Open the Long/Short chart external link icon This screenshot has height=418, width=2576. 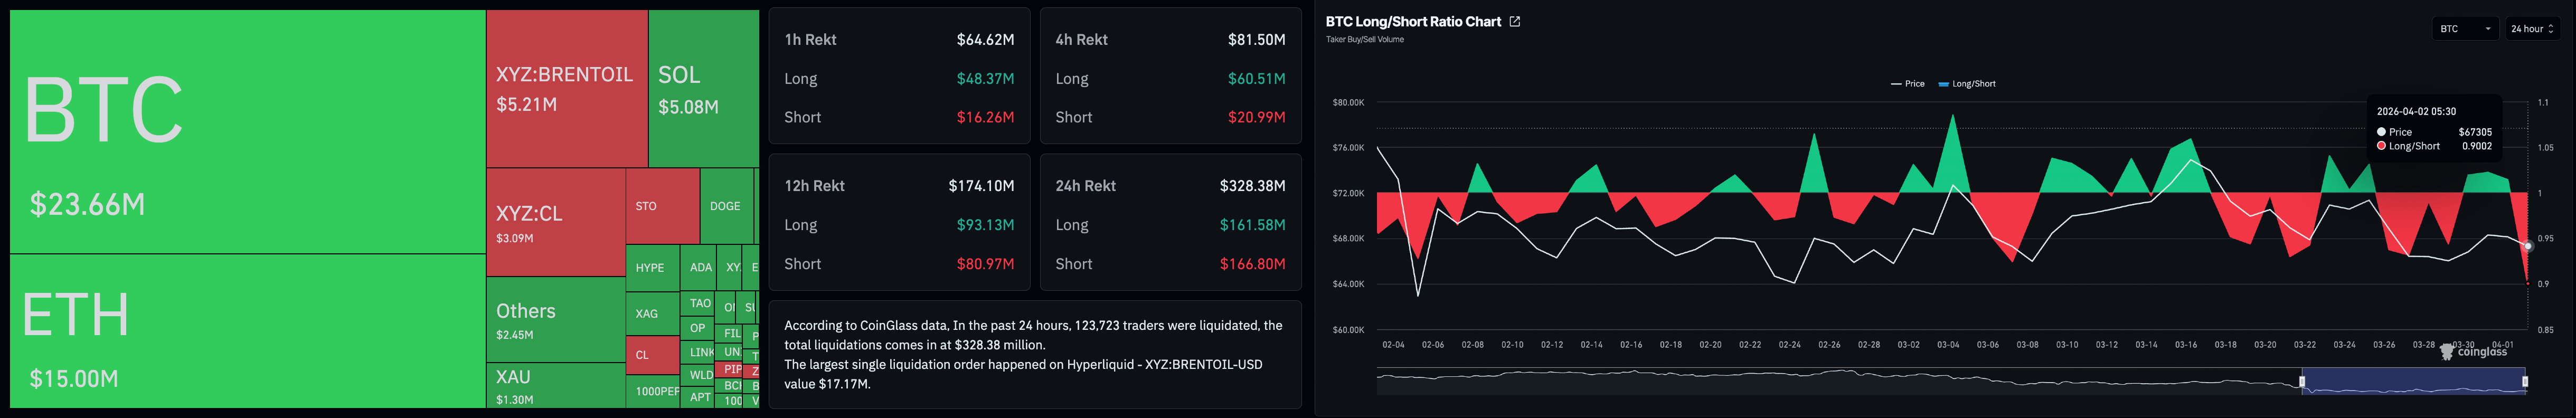pos(1515,22)
